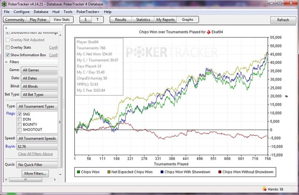The image size is (299, 195).
Task: Open the Bet Type dropdown
Action: [x=39, y=95]
